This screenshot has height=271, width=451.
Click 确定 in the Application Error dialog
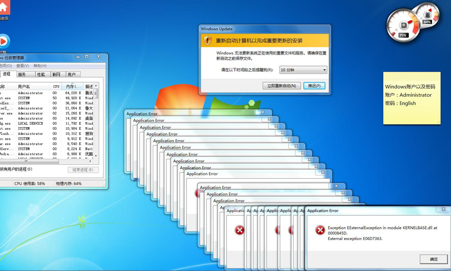pyautogui.click(x=434, y=259)
